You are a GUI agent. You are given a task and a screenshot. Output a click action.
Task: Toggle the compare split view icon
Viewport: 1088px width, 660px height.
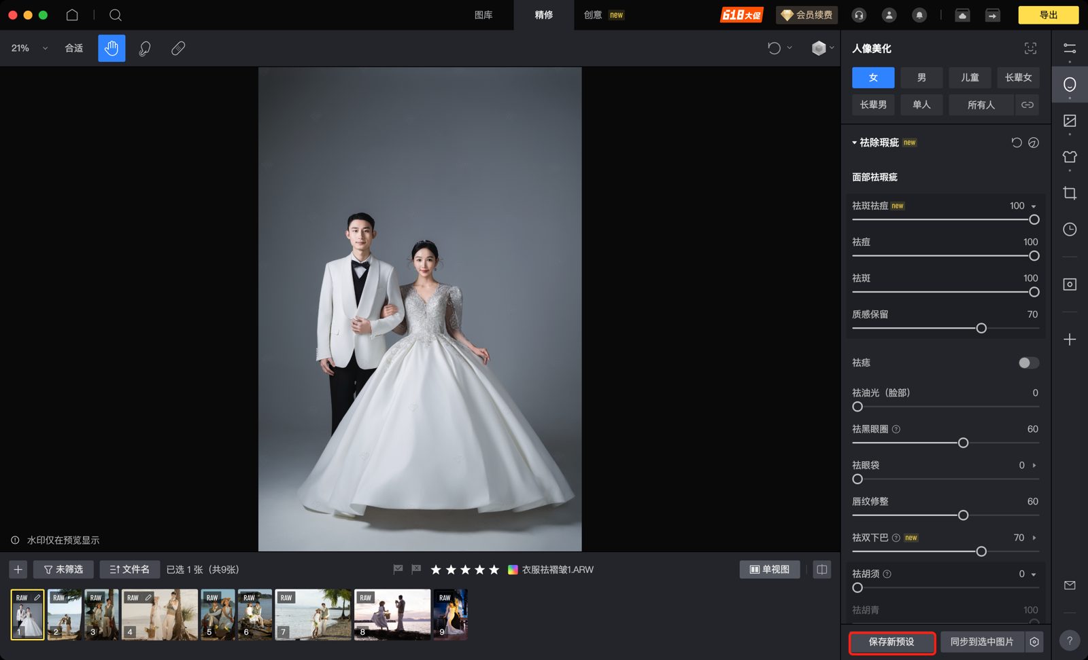(822, 570)
